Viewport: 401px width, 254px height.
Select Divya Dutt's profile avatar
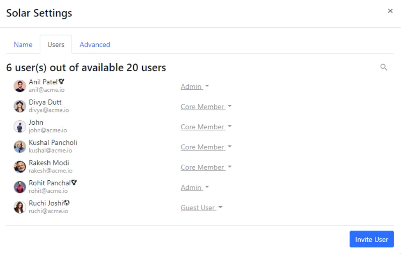click(x=20, y=106)
